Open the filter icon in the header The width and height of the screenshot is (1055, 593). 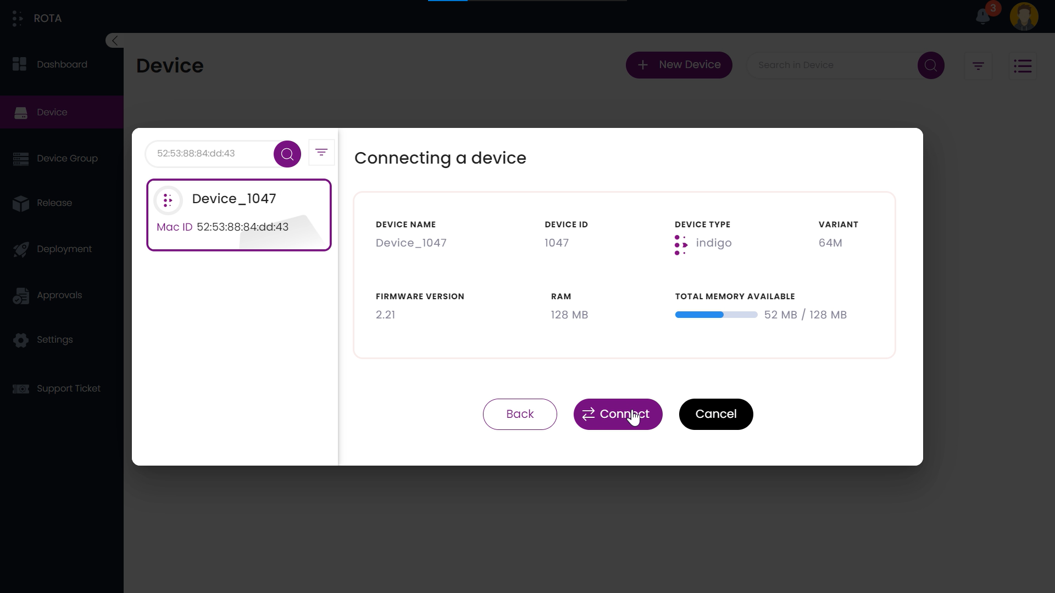[x=978, y=66]
